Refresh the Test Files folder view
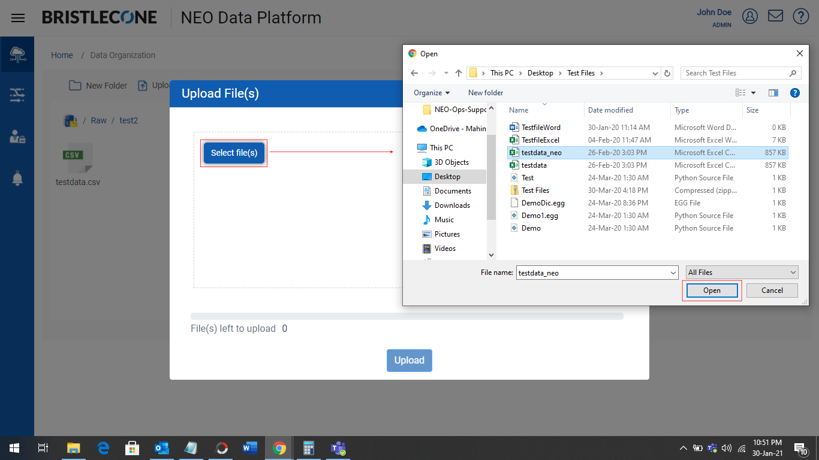819x460 pixels. point(667,73)
